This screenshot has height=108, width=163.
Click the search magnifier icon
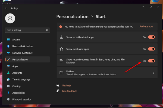tap(47, 30)
